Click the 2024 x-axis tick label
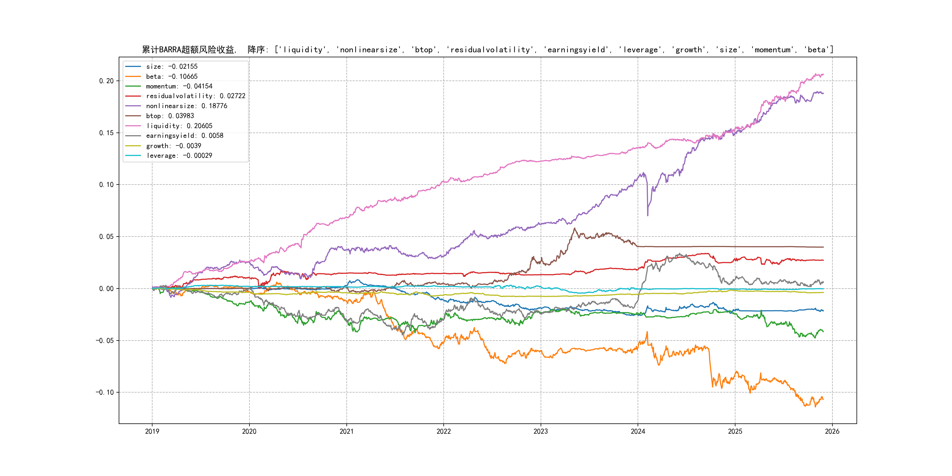Viewport: 952px width, 476px height. coord(638,431)
